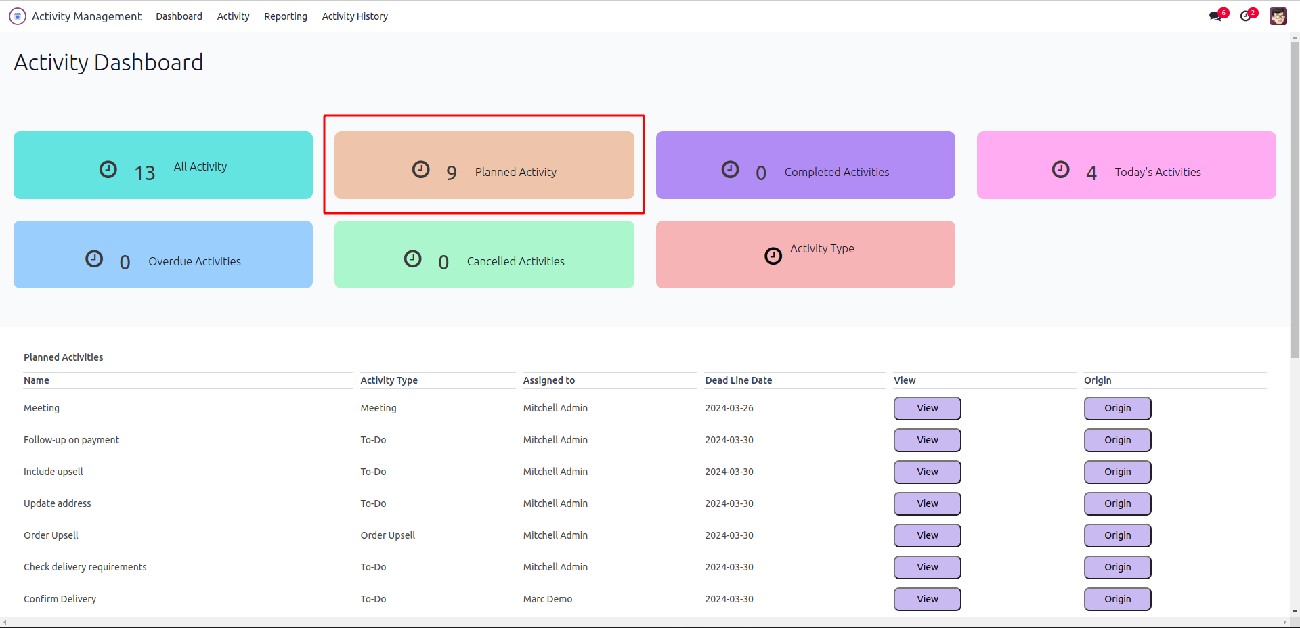This screenshot has height=628, width=1300.
Task: Open the Activity History menu
Action: [355, 16]
